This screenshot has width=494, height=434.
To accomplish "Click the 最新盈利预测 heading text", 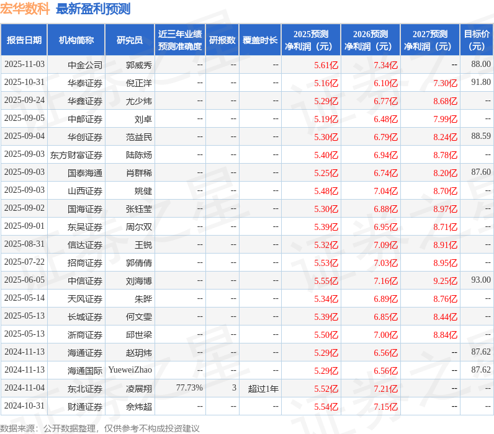I will click(93, 9).
